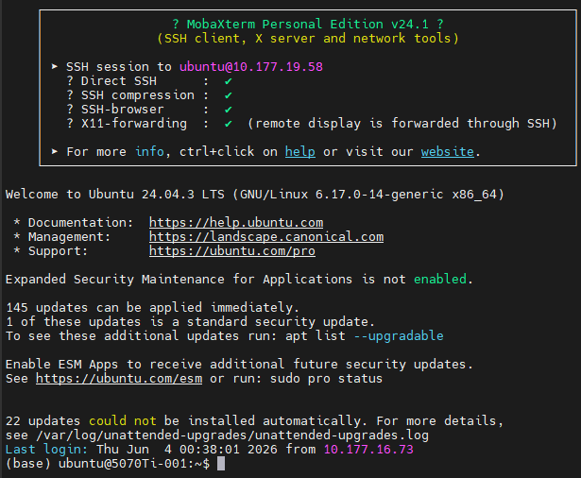The height and width of the screenshot is (478, 581).
Task: Click the arrow bullet before For more info
Action: pyautogui.click(x=55, y=151)
